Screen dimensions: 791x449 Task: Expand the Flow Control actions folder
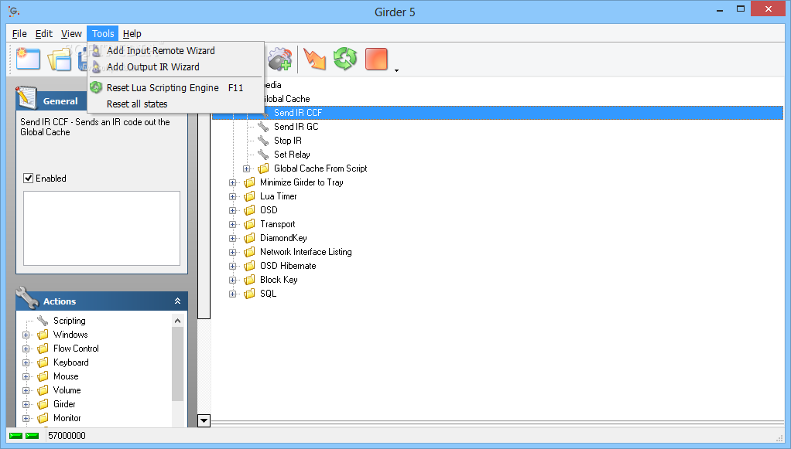26,349
